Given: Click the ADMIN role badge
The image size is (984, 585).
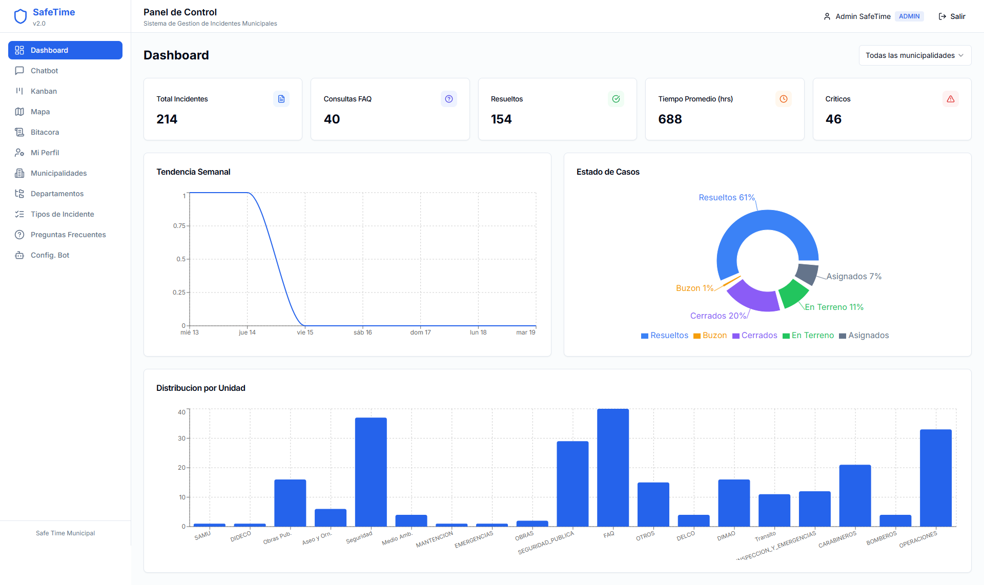Looking at the screenshot, I should (x=909, y=16).
